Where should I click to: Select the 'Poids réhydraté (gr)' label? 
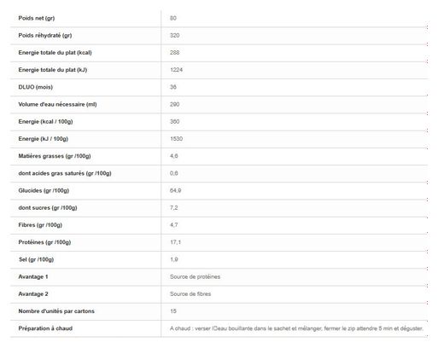pos(45,36)
